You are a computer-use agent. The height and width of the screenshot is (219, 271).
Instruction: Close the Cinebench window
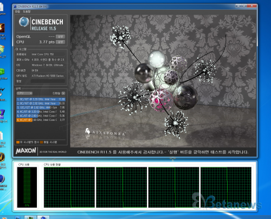pos(251,6)
